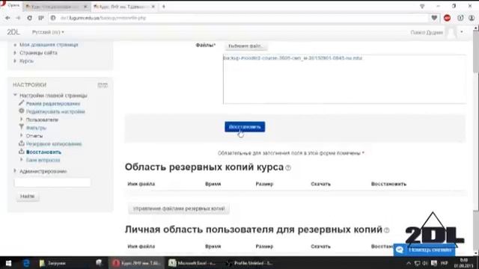
Task: Open the tab menu icon near window controls
Action: [x=422, y=6]
